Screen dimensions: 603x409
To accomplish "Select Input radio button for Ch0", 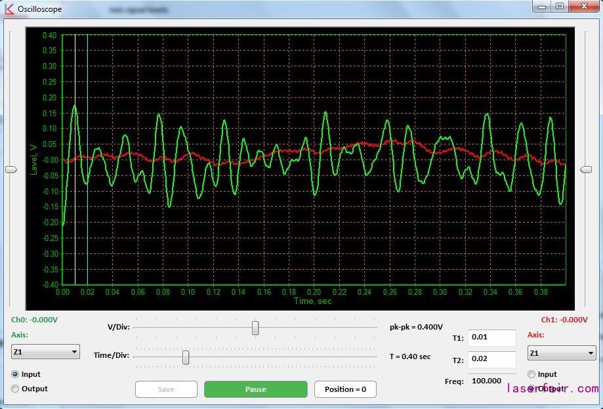I will click(16, 374).
